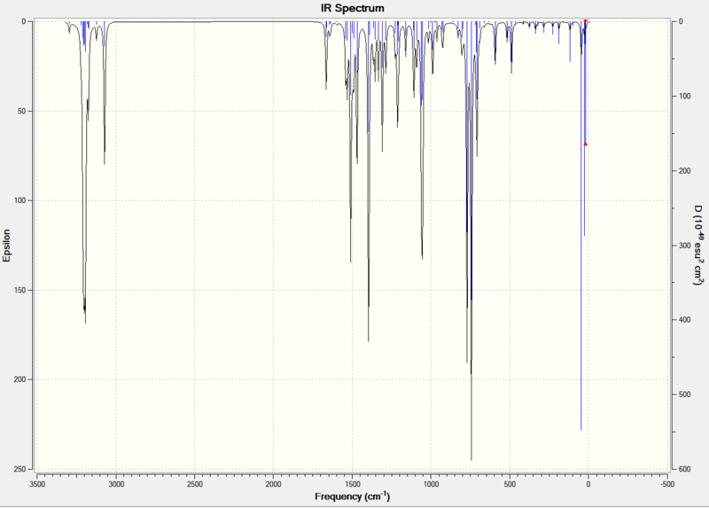Click the -500 tick label on the frequency axis
Image resolution: width=709 pixels, height=508 pixels.
click(667, 484)
